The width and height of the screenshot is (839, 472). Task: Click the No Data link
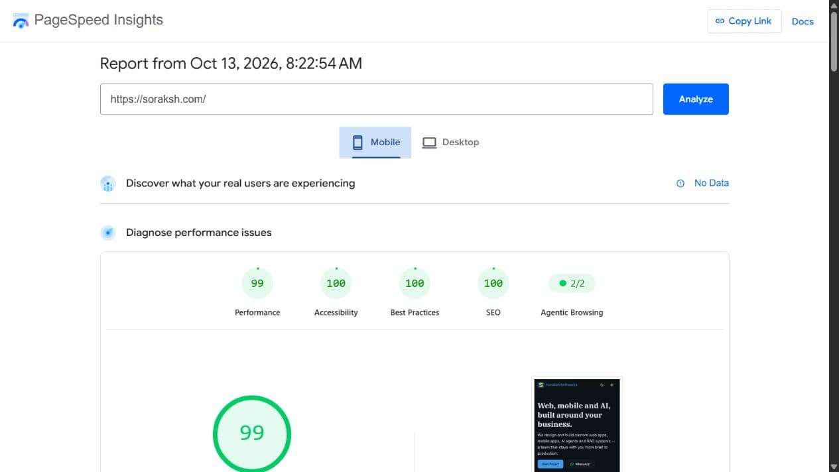(711, 183)
